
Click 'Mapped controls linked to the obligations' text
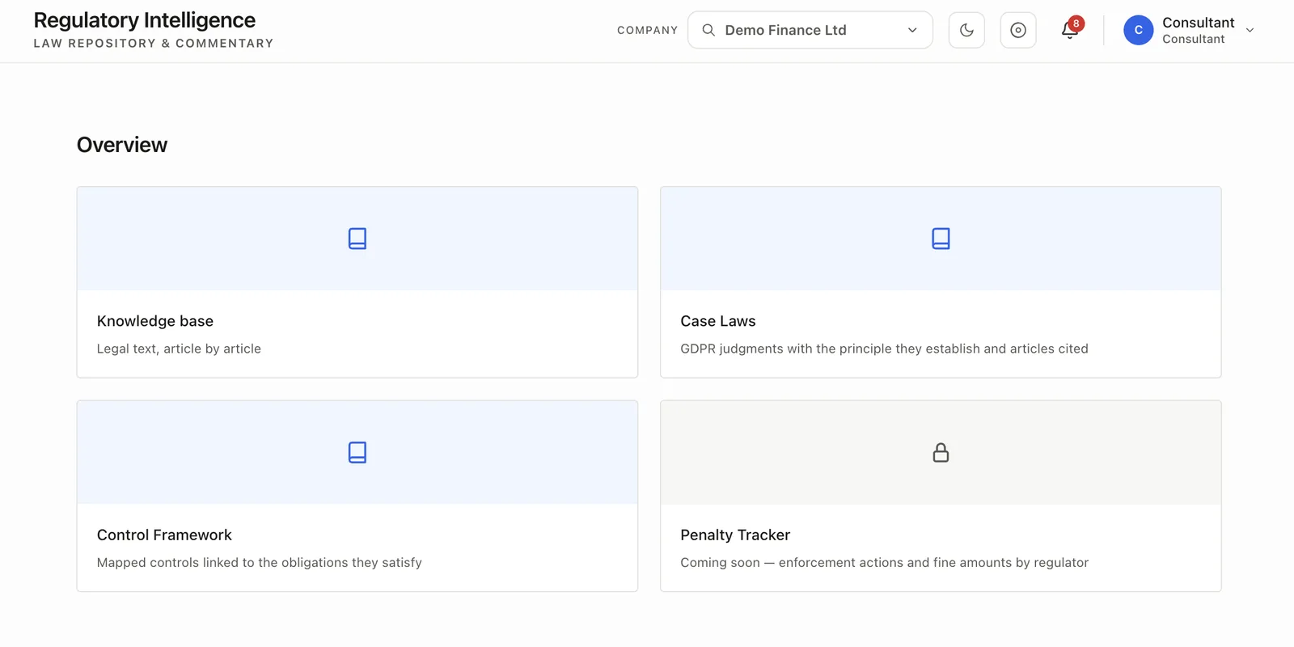(260, 562)
